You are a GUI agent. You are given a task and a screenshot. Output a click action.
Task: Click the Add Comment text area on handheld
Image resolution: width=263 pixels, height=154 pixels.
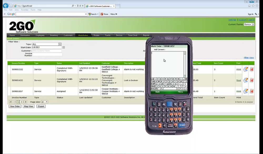tap(168, 64)
